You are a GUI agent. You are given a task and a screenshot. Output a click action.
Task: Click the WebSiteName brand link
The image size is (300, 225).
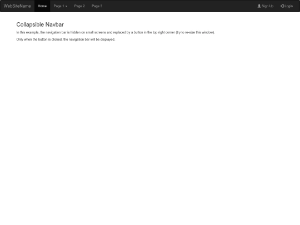pyautogui.click(x=17, y=6)
